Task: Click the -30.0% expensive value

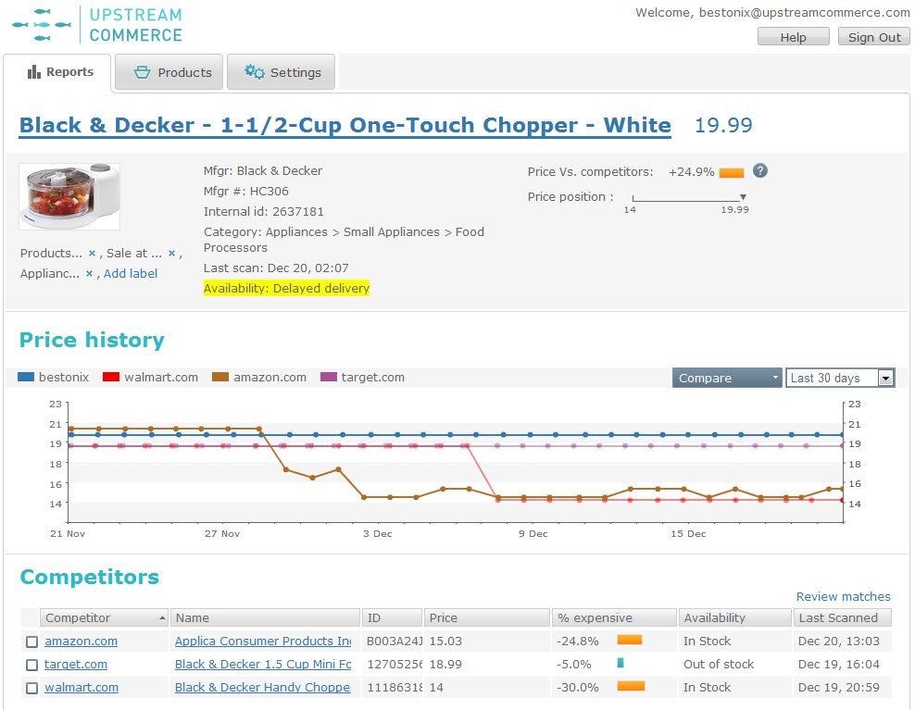Action: (578, 688)
